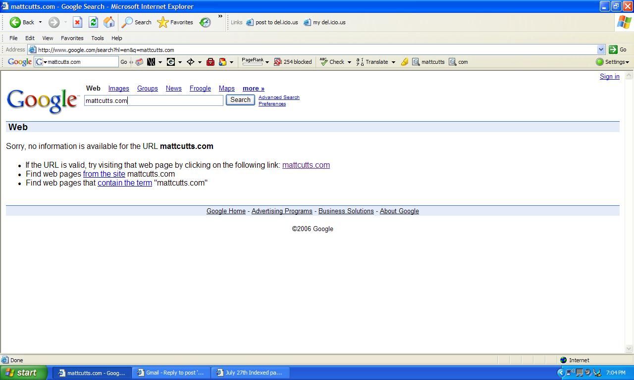Open the Search pane magnifier button
Screen dimensions: 634x380
click(137, 22)
